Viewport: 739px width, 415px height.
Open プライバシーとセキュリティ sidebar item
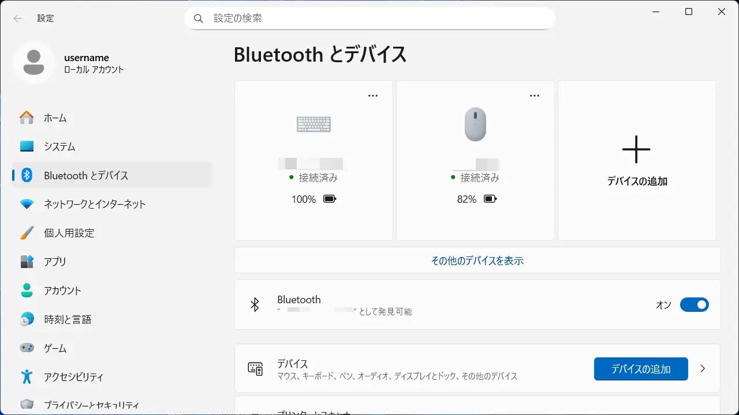(x=91, y=405)
